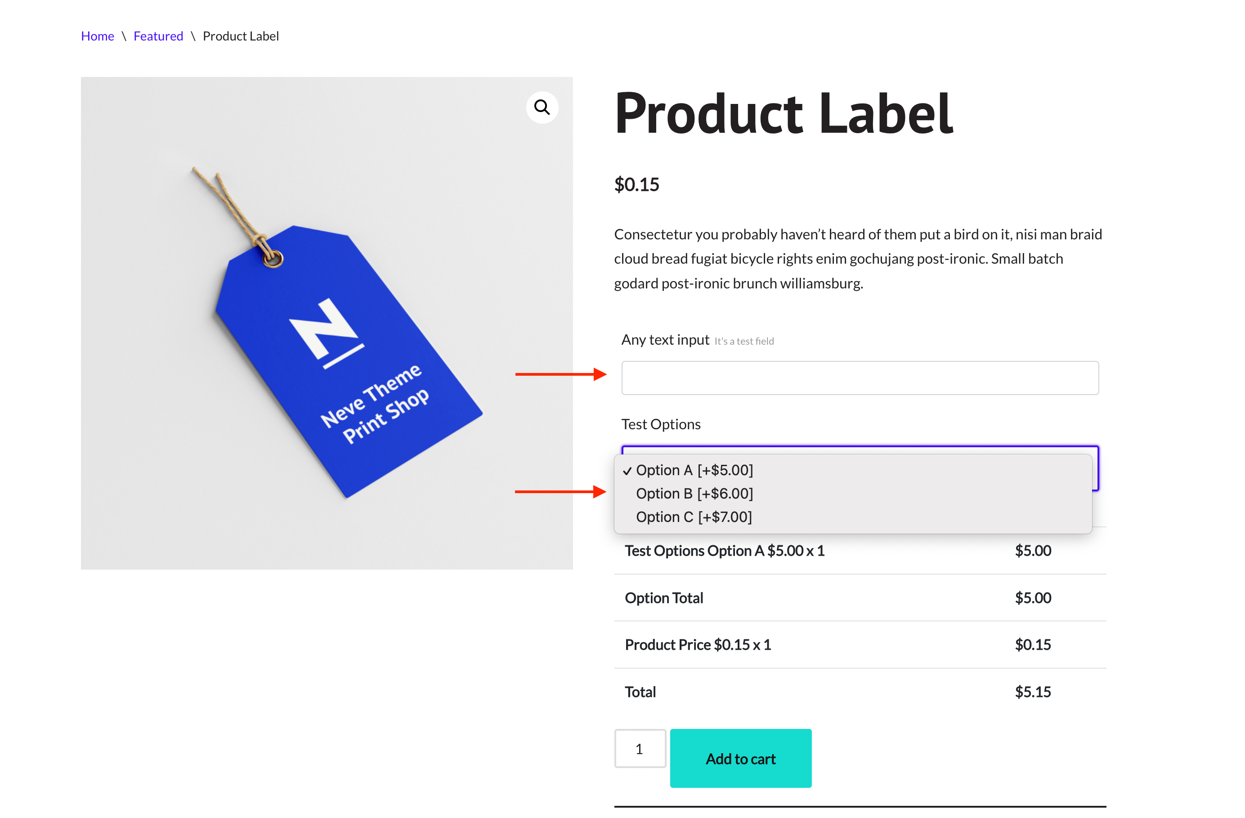
Task: Choose Option B [+$6.00] from dropdown
Action: pyautogui.click(x=694, y=494)
